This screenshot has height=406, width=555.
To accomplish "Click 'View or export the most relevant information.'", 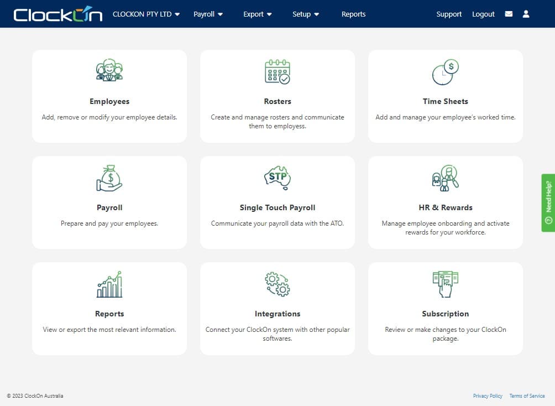I will tap(109, 330).
